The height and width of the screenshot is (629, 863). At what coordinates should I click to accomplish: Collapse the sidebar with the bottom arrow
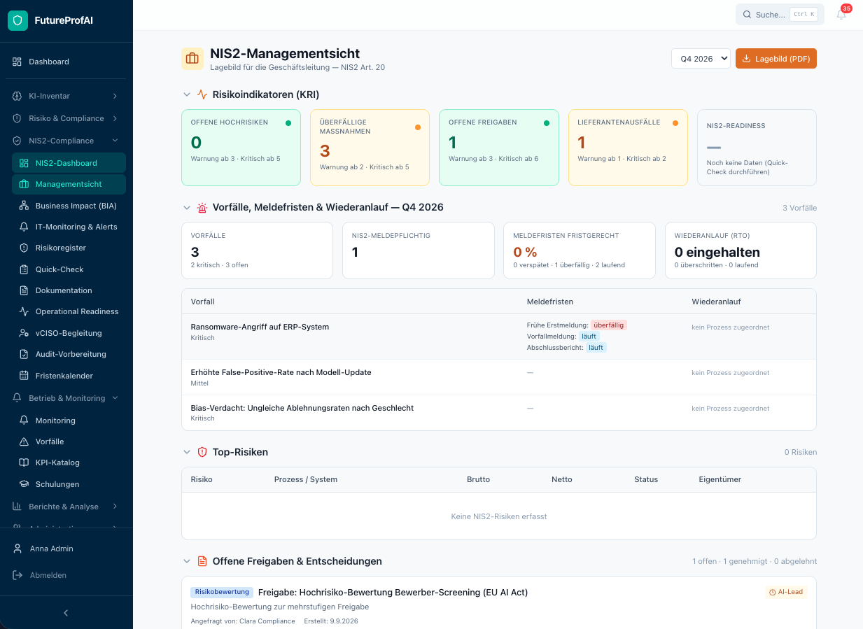(x=66, y=613)
